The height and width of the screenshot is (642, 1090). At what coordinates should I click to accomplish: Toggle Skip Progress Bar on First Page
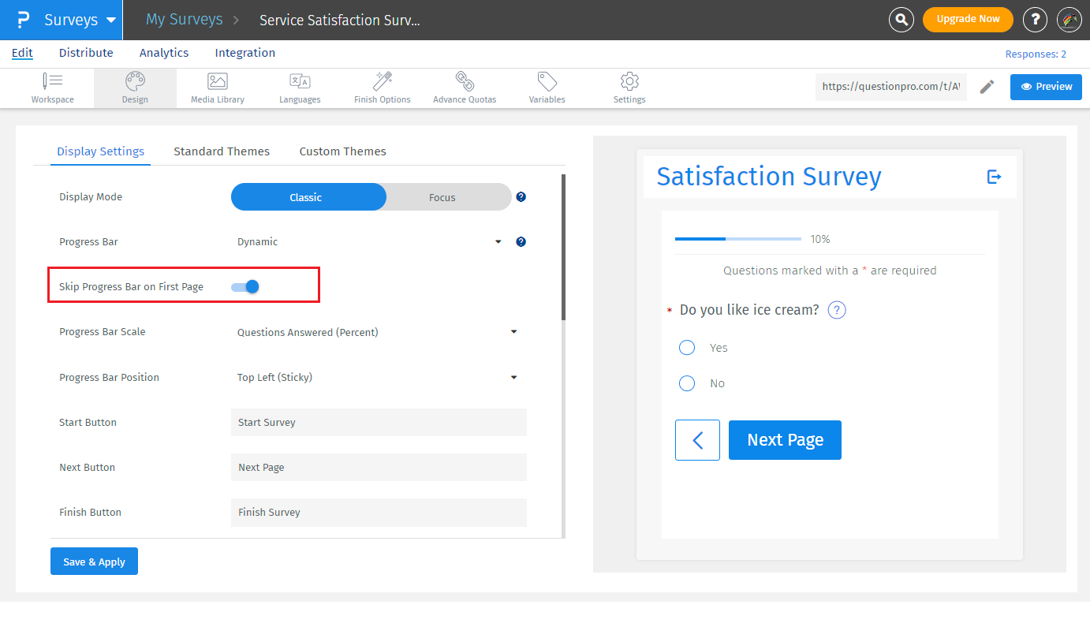pyautogui.click(x=245, y=287)
